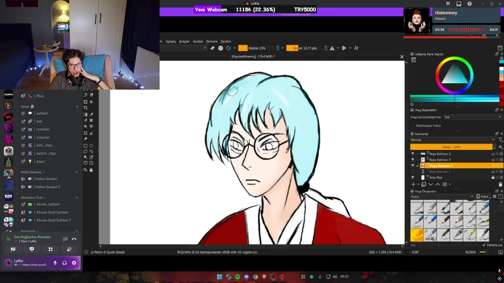The width and height of the screenshot is (504, 283).
Task: Click the delete layer trash icon
Action: tap(500, 184)
